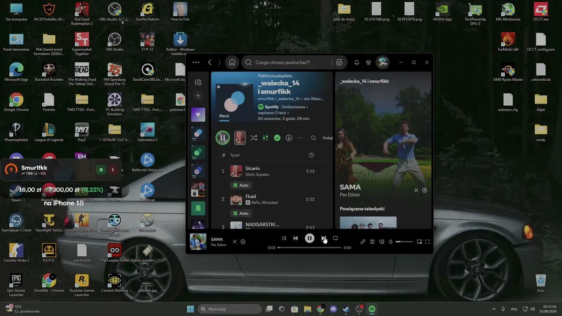
Task: Mute Spotify with the speaker icon
Action: (390, 242)
